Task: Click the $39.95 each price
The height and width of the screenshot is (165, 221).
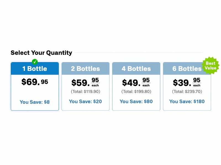Action: click(x=187, y=82)
